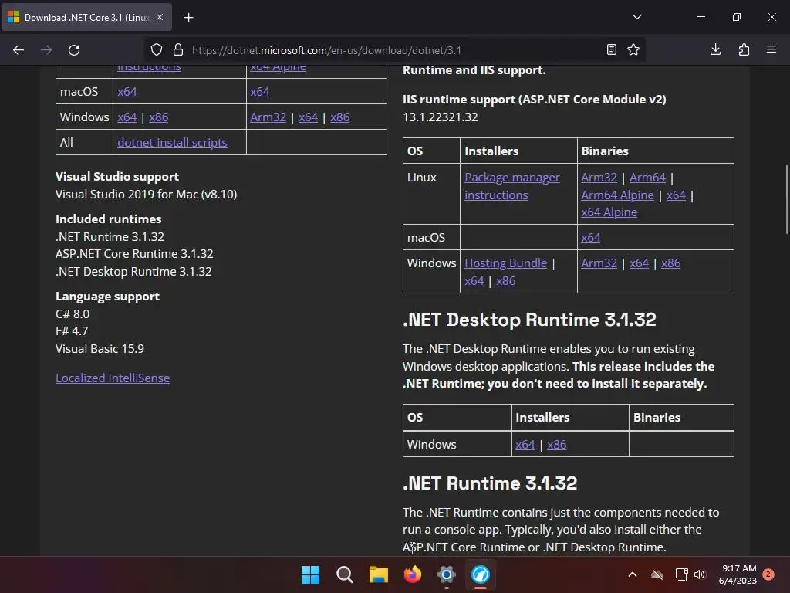Open Firefox application menu

tap(771, 49)
